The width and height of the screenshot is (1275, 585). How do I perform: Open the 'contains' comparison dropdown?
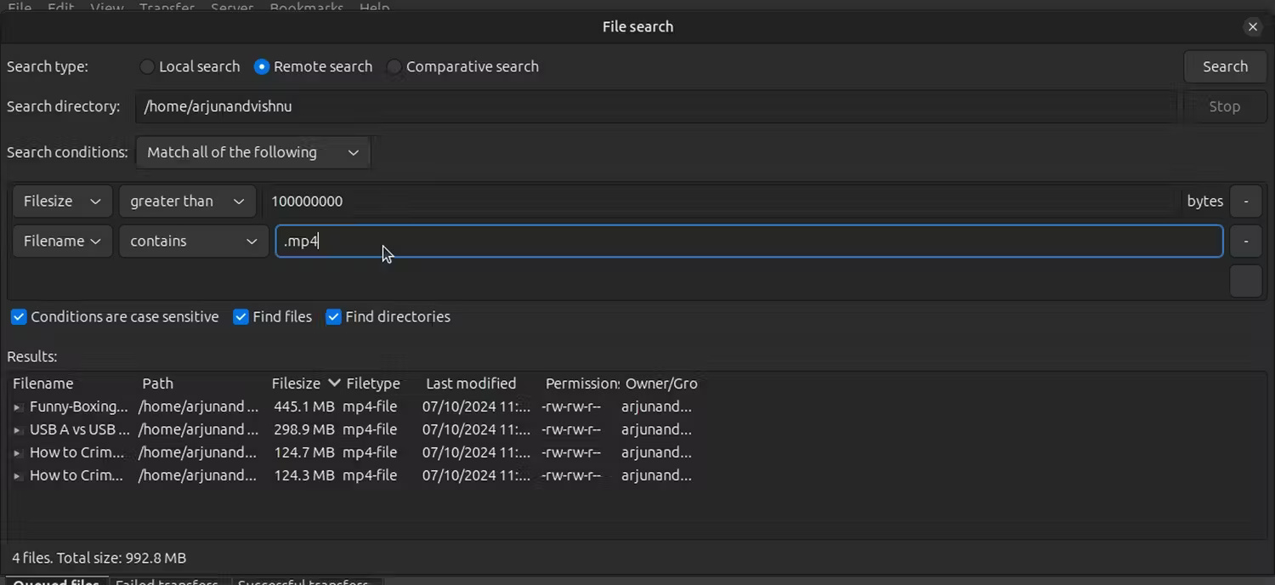193,241
